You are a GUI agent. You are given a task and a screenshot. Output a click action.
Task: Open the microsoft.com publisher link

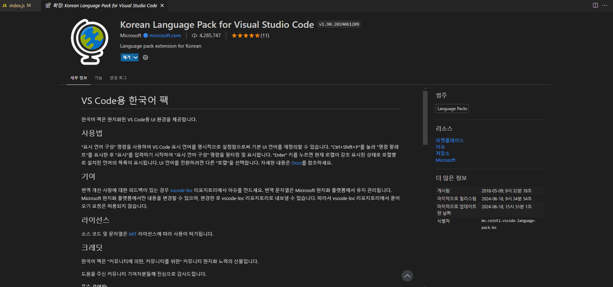165,35
